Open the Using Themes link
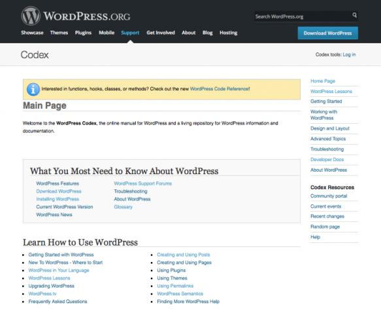The width and height of the screenshot is (381, 313). pos(172,278)
